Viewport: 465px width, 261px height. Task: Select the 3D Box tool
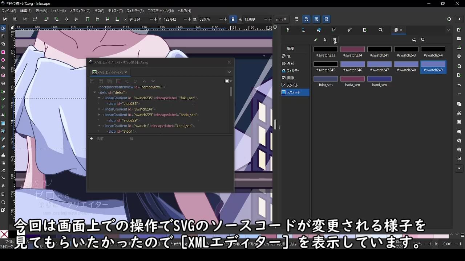(x=3, y=76)
